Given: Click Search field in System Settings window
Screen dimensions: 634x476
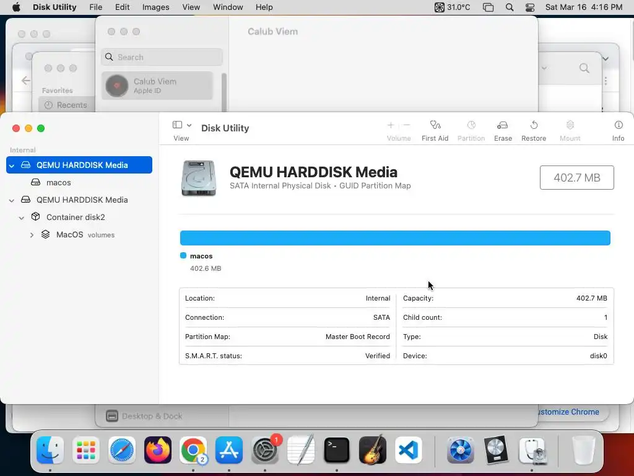Looking at the screenshot, I should [x=162, y=57].
